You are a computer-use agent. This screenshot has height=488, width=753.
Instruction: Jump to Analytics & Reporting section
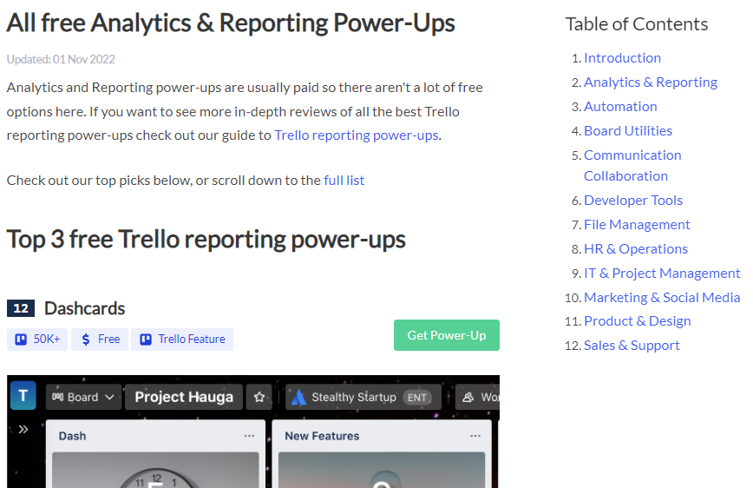(x=651, y=82)
